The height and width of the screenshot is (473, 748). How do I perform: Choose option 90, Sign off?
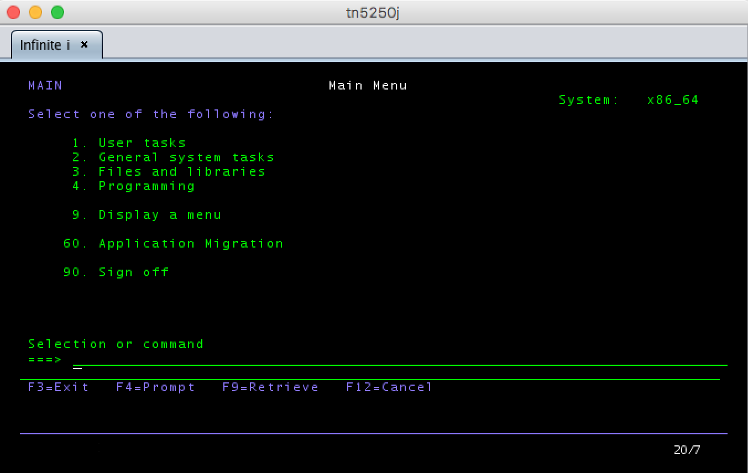pos(133,272)
